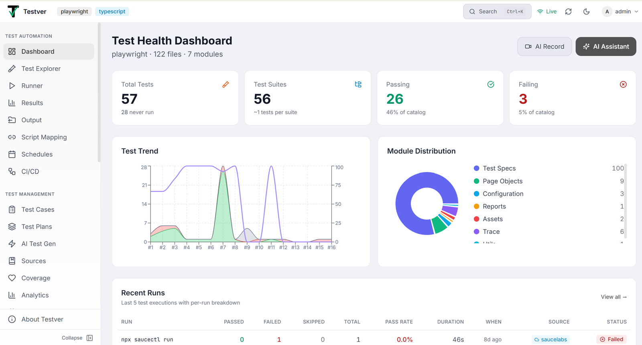The image size is (642, 345).
Task: Click the Failing count 3
Action: (x=523, y=99)
